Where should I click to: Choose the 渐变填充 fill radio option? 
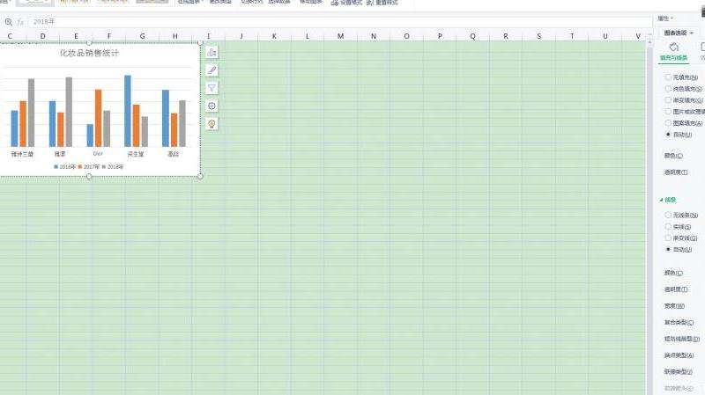[x=668, y=100]
